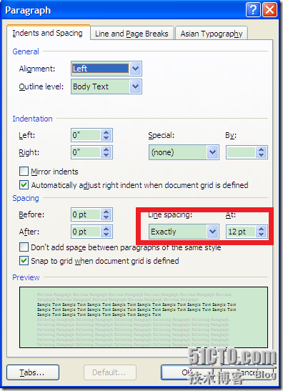Click the Left indent input field

pyautogui.click(x=86, y=135)
